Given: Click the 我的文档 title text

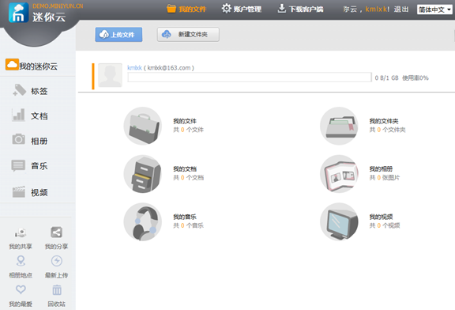Looking at the screenshot, I should point(185,168).
